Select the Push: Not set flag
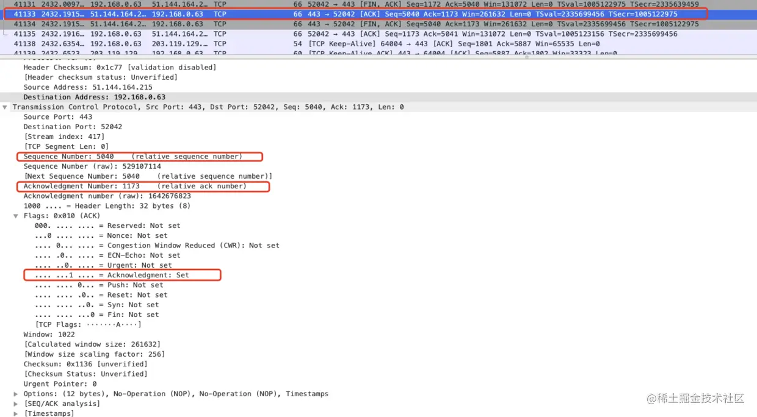 pyautogui.click(x=99, y=285)
